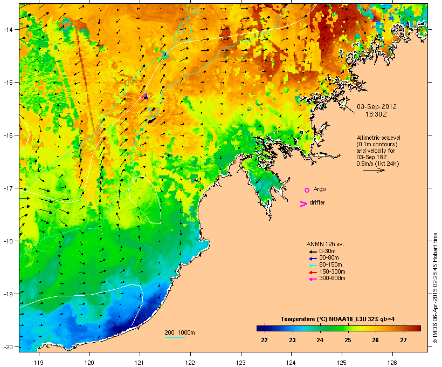Image resolution: width=442 pixels, height=367 pixels.
Task: Click the black 0-30m arrow legend symbol
Action: pos(313,252)
